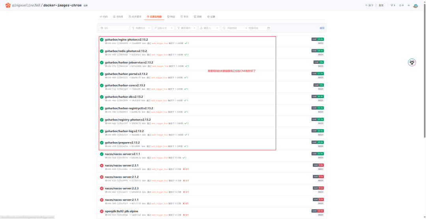Click the floating assistant icon
Viewport: 426px width, 219px height.
(412, 63)
